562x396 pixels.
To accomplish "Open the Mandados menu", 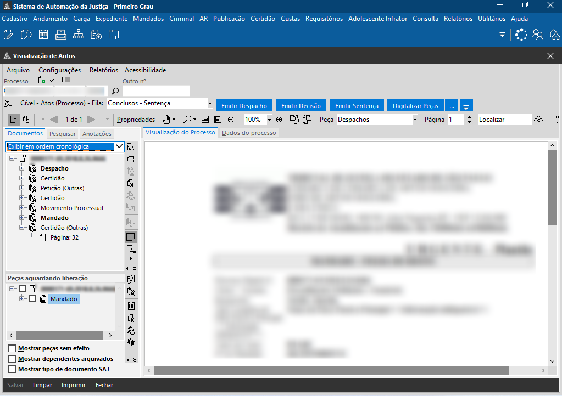I will [148, 19].
